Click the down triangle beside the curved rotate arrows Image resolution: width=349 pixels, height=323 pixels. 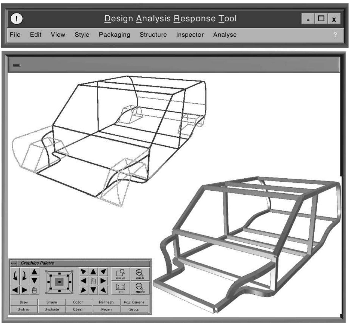click(x=35, y=281)
